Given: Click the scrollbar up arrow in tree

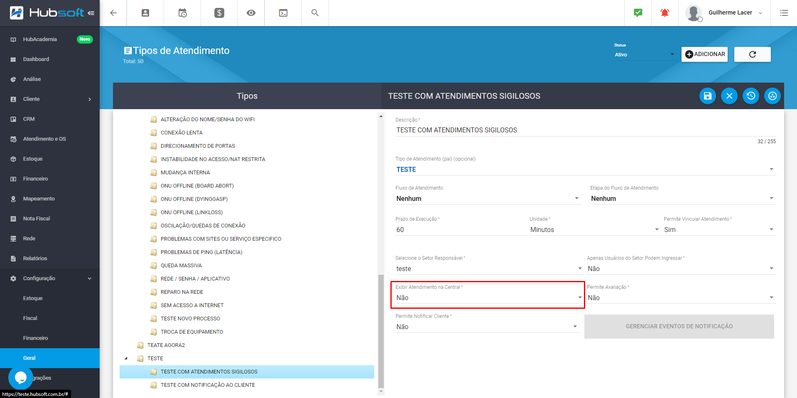Looking at the screenshot, I should click(x=381, y=116).
